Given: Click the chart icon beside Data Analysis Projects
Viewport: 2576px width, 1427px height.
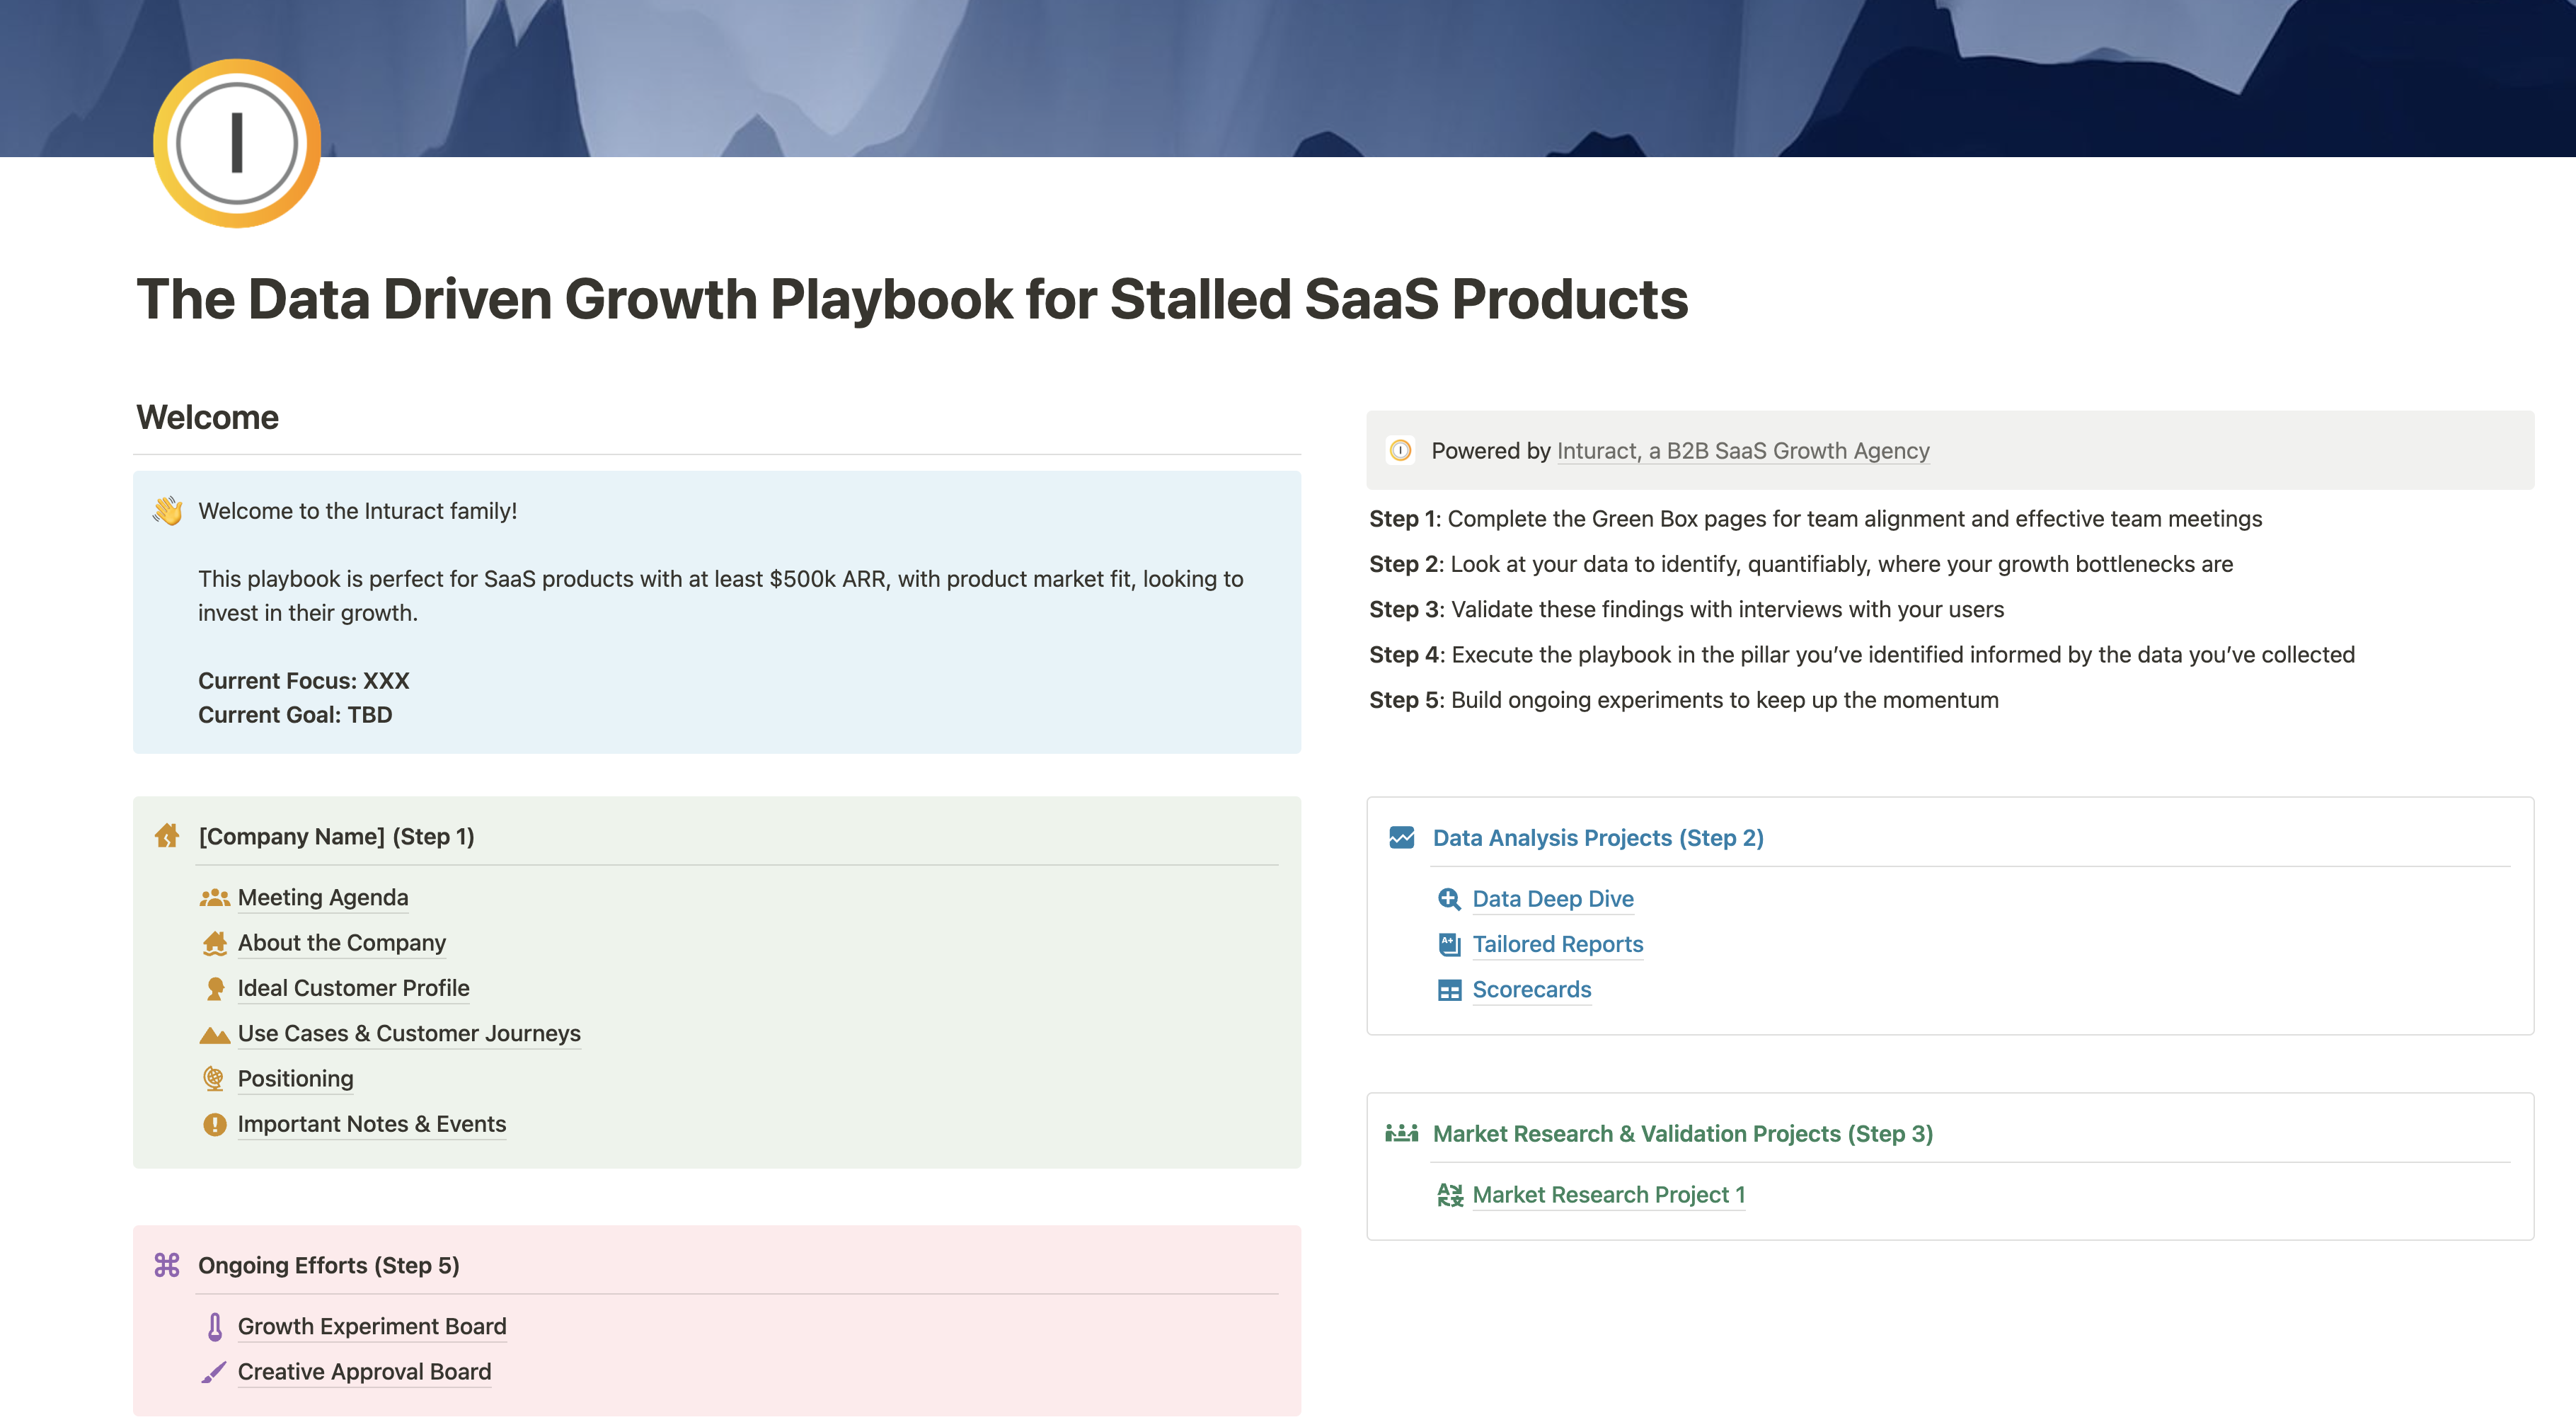Looking at the screenshot, I should point(1402,837).
